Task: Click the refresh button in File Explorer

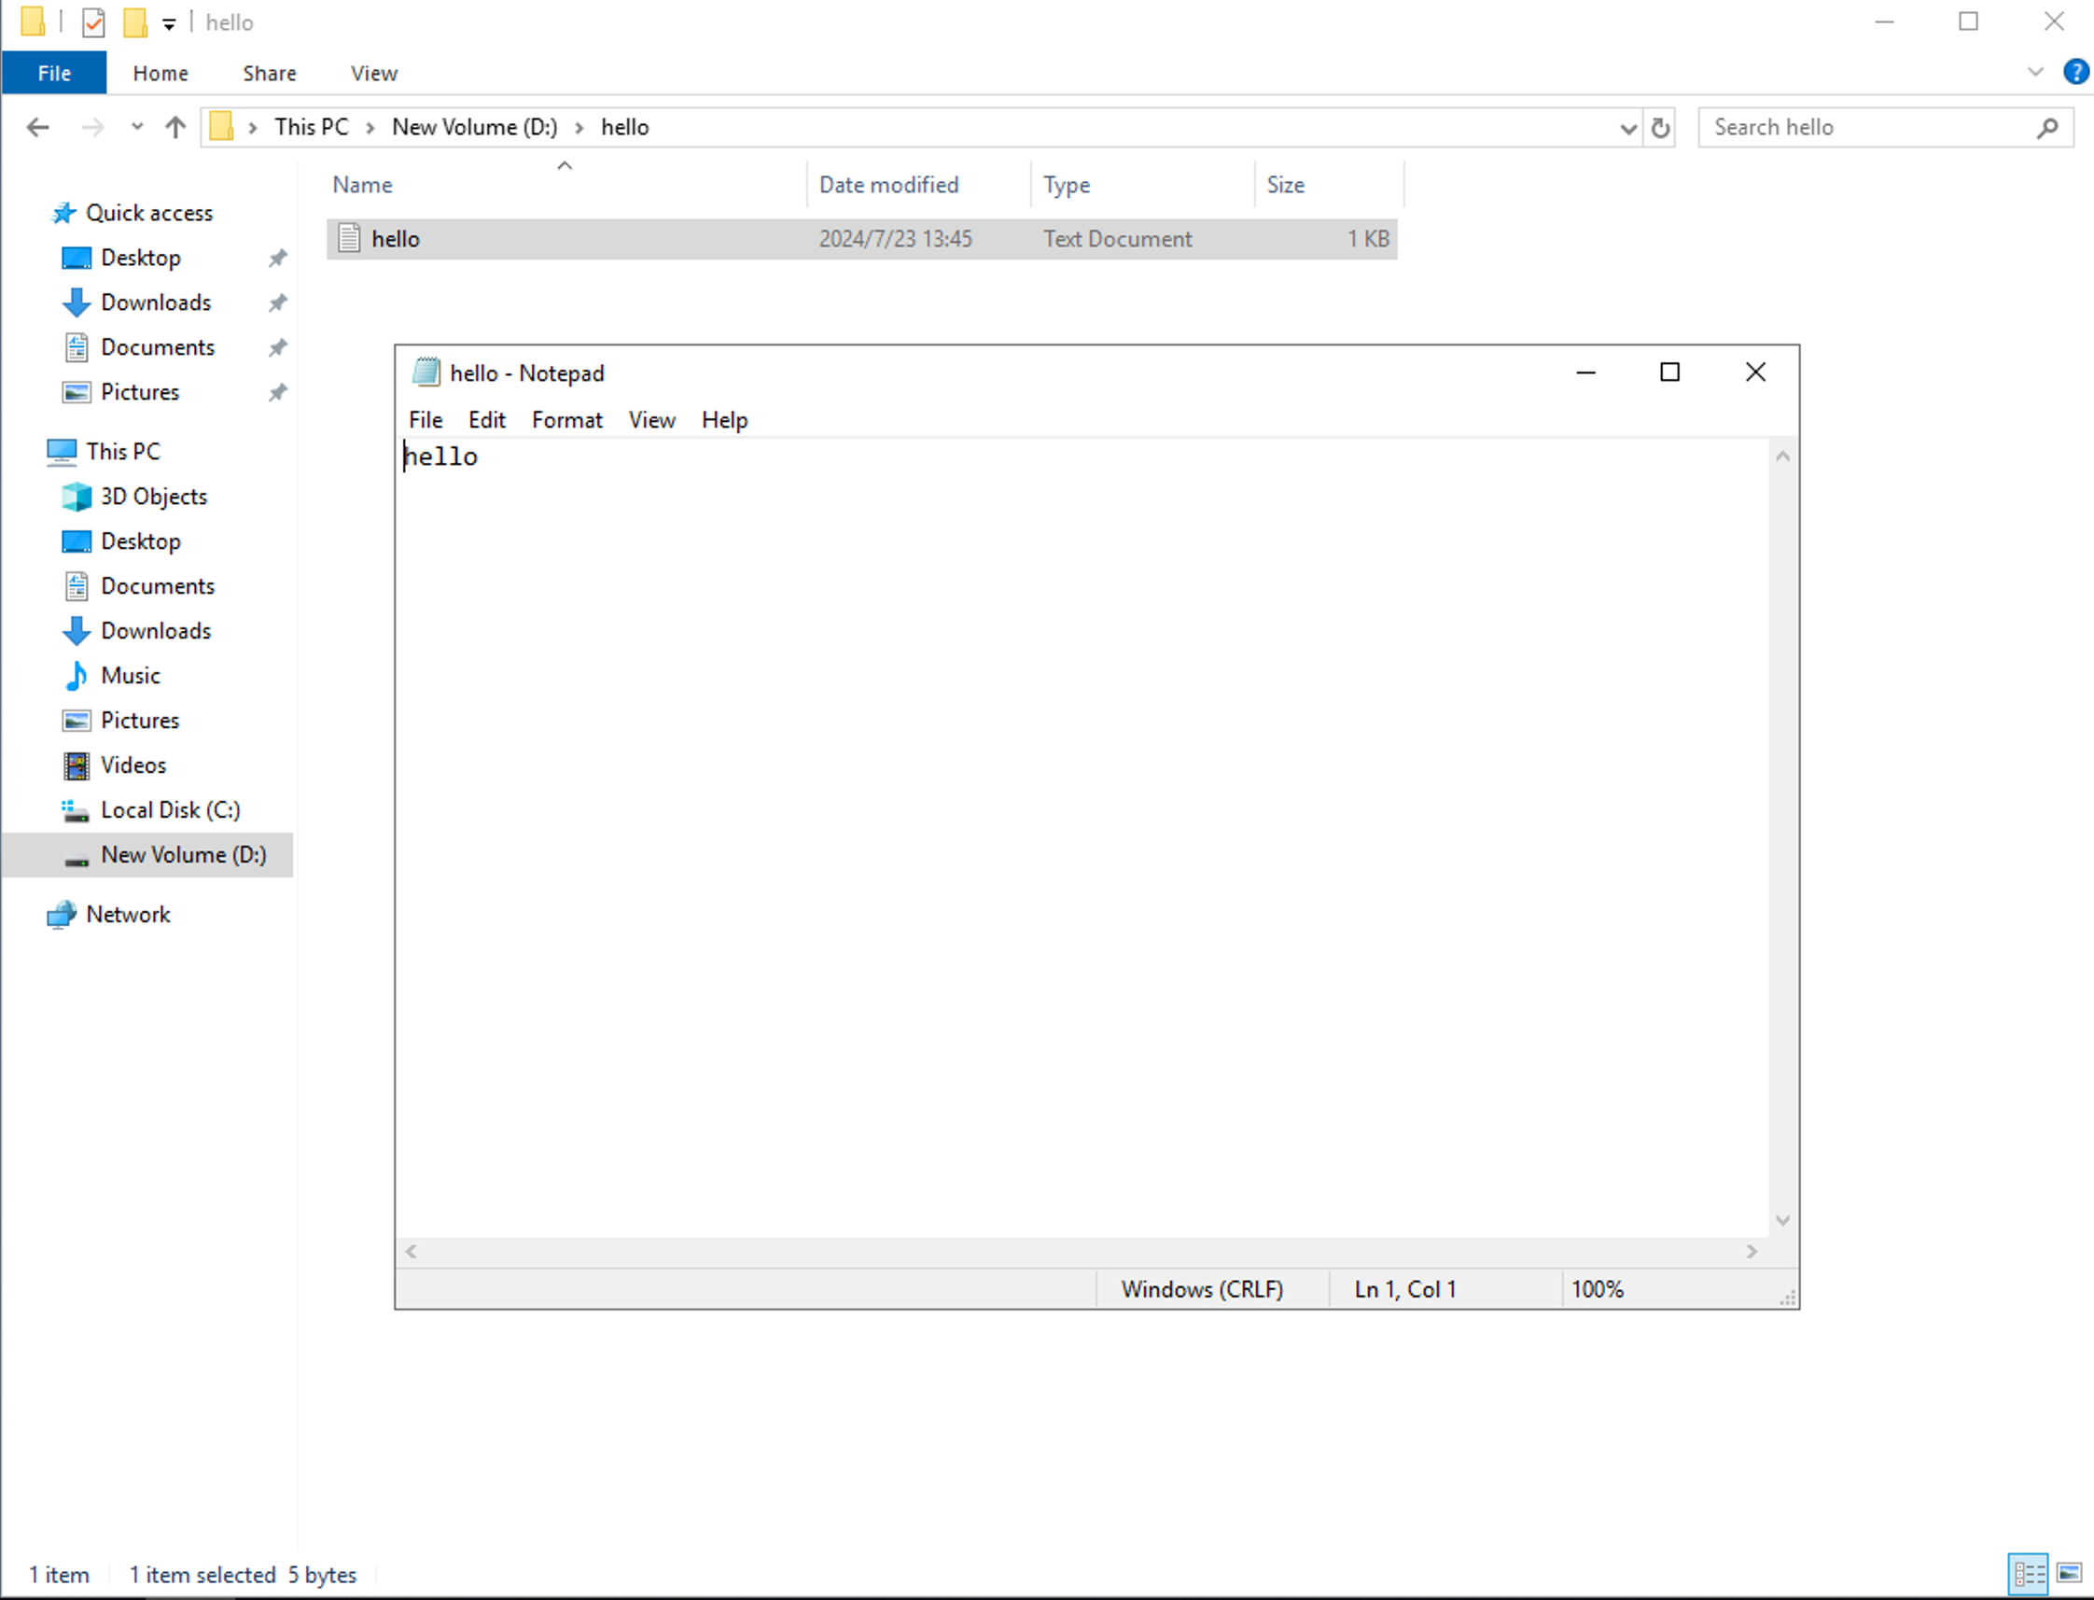Action: click(1659, 126)
